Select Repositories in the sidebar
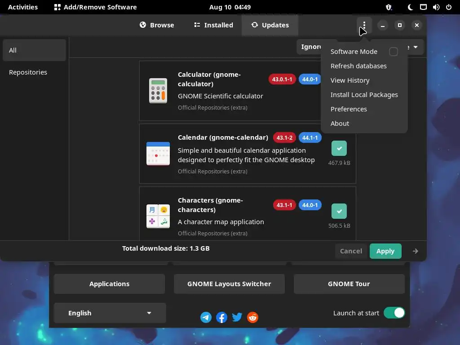The width and height of the screenshot is (460, 345). (34, 72)
